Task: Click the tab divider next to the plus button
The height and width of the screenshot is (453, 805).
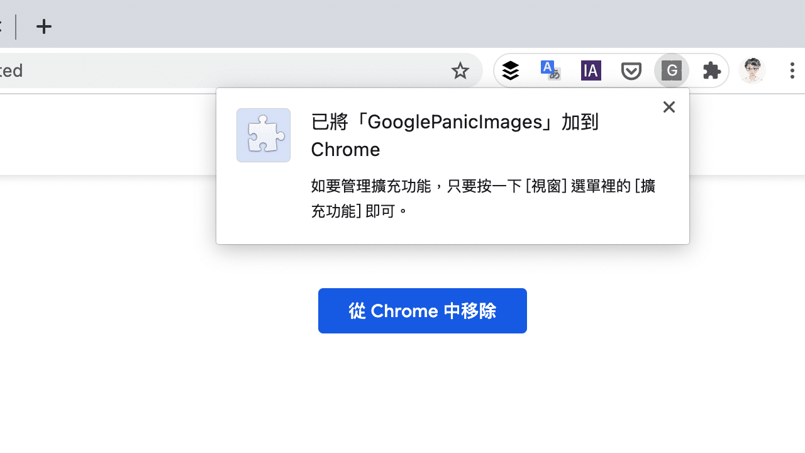Action: point(16,27)
